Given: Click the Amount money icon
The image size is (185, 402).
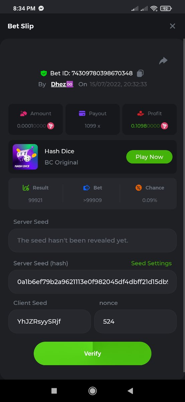Looking at the screenshot, I should [x=23, y=114].
